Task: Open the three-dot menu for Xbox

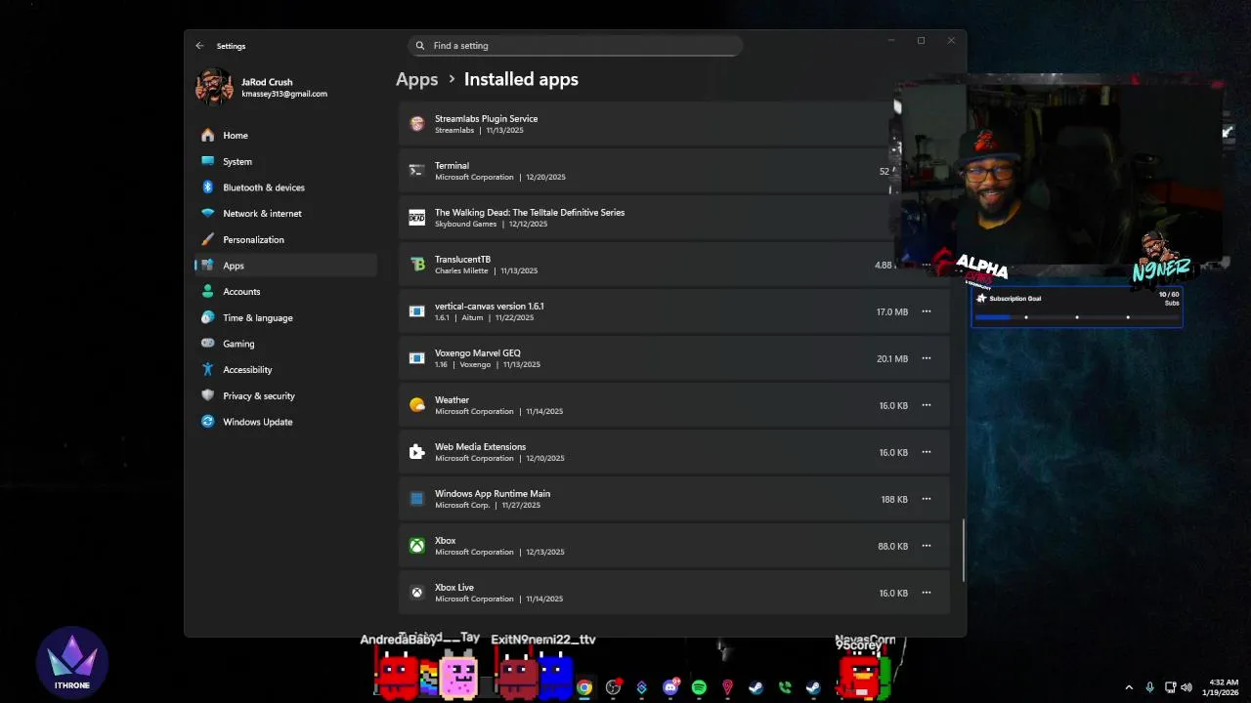Action: coord(927,546)
